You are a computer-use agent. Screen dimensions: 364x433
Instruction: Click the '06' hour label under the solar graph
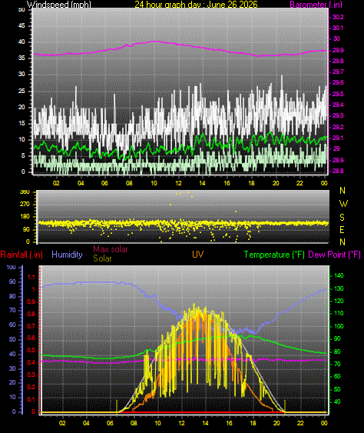[110, 423]
